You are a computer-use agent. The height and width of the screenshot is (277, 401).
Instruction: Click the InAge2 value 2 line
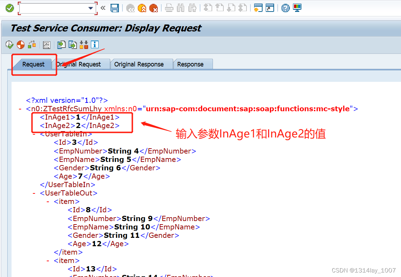(79, 126)
